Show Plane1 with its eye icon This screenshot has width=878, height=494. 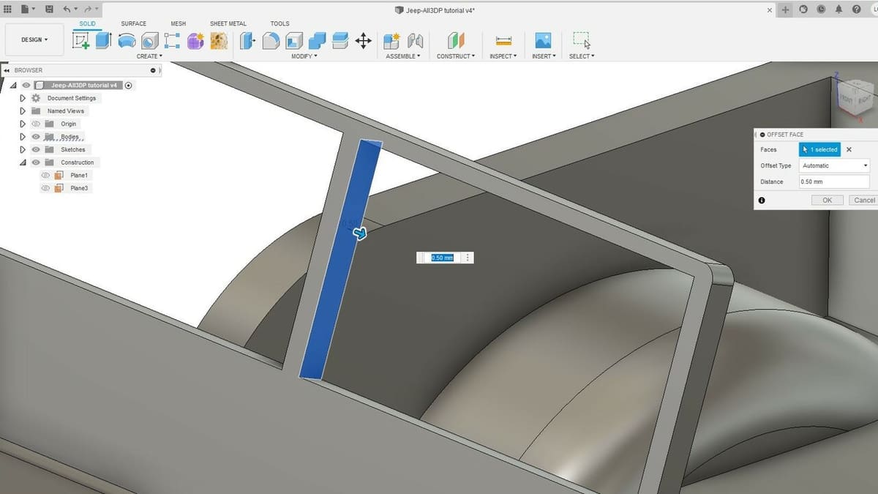click(x=45, y=176)
